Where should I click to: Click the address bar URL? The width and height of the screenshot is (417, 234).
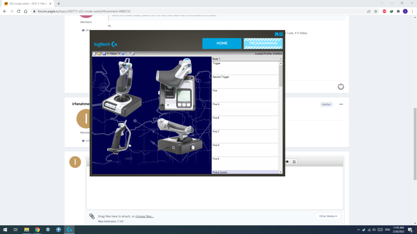click(84, 11)
